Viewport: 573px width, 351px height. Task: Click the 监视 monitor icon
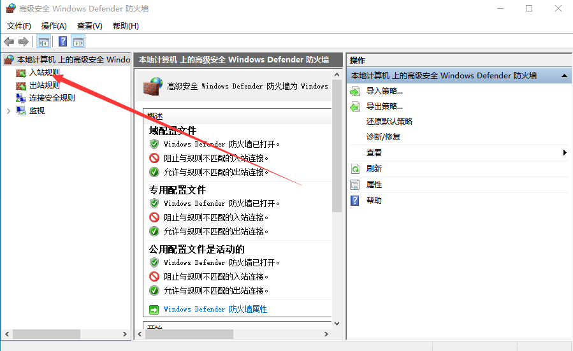click(x=21, y=111)
